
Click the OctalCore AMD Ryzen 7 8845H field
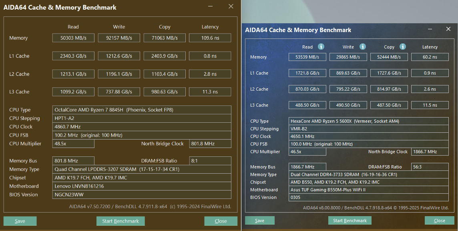pos(142,110)
